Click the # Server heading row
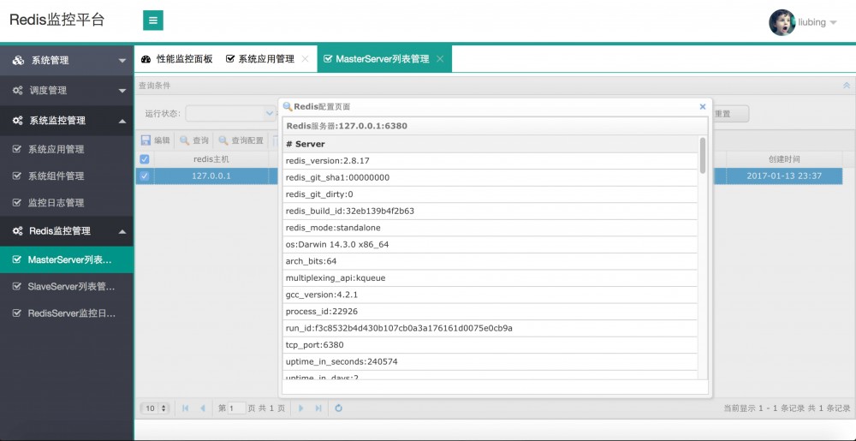856x441 pixels. click(490, 144)
